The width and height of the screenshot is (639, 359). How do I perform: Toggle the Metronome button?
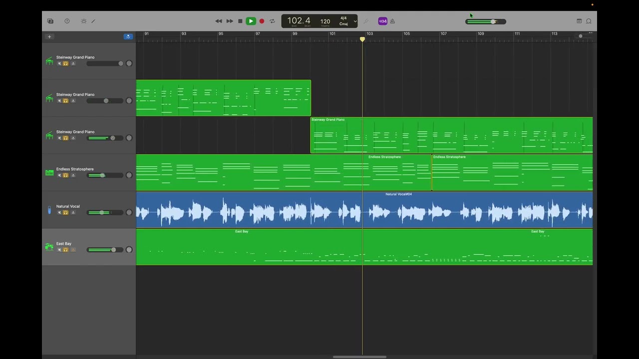(392, 21)
